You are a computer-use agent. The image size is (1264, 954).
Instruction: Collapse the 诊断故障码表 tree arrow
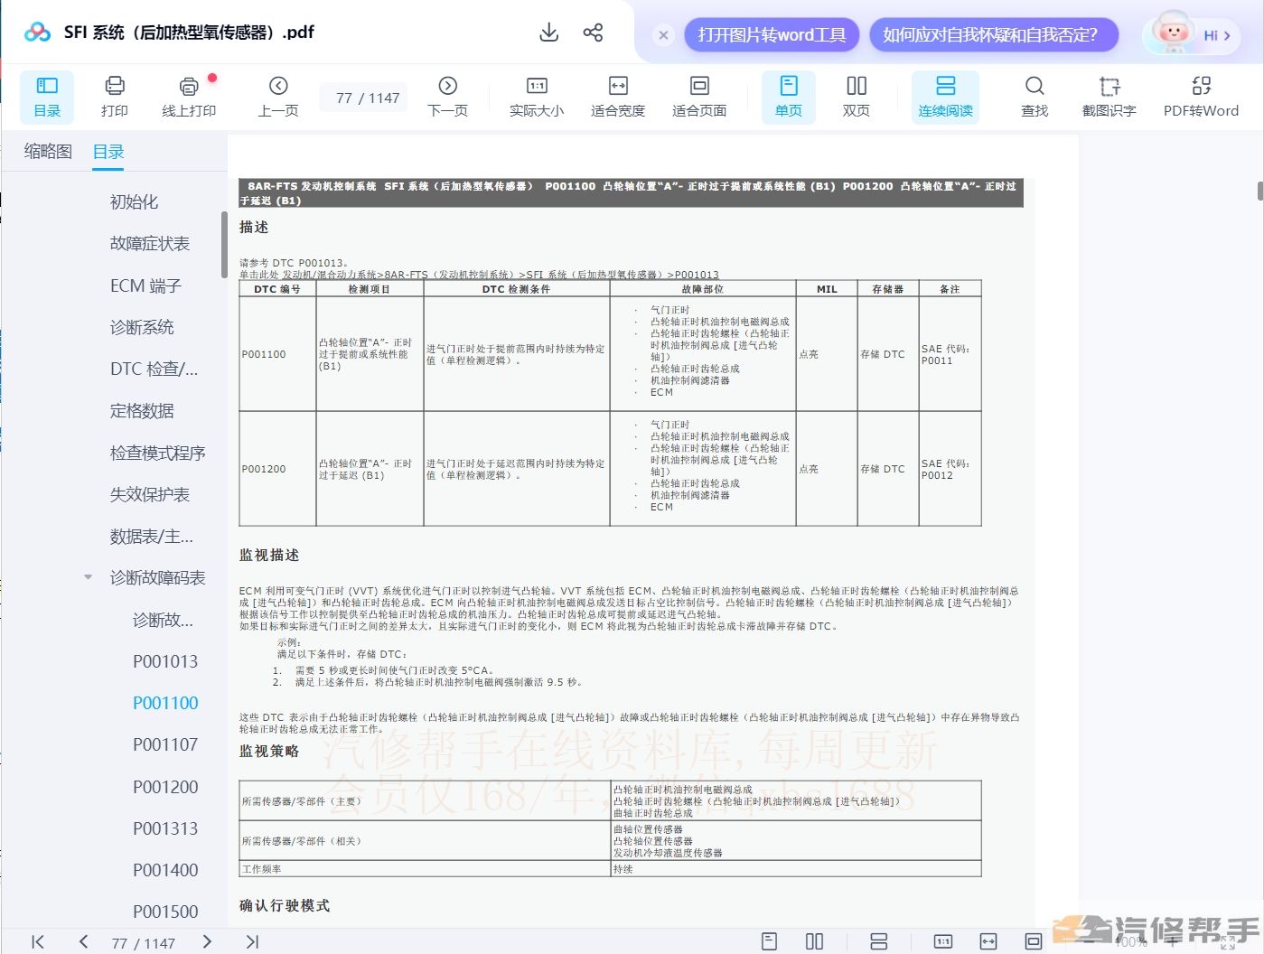tap(88, 577)
